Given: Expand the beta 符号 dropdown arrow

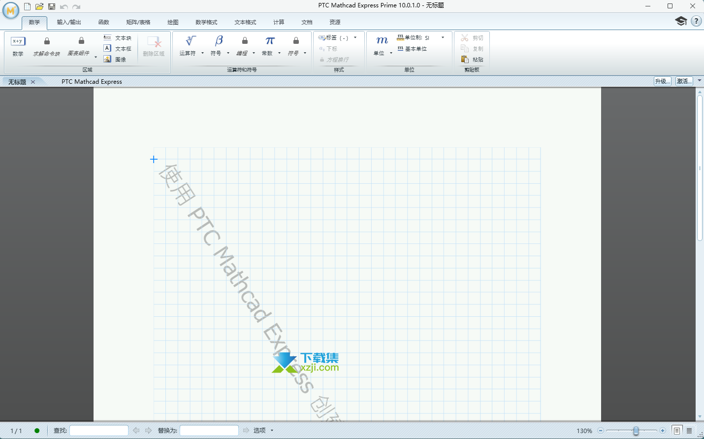Looking at the screenshot, I should (228, 53).
